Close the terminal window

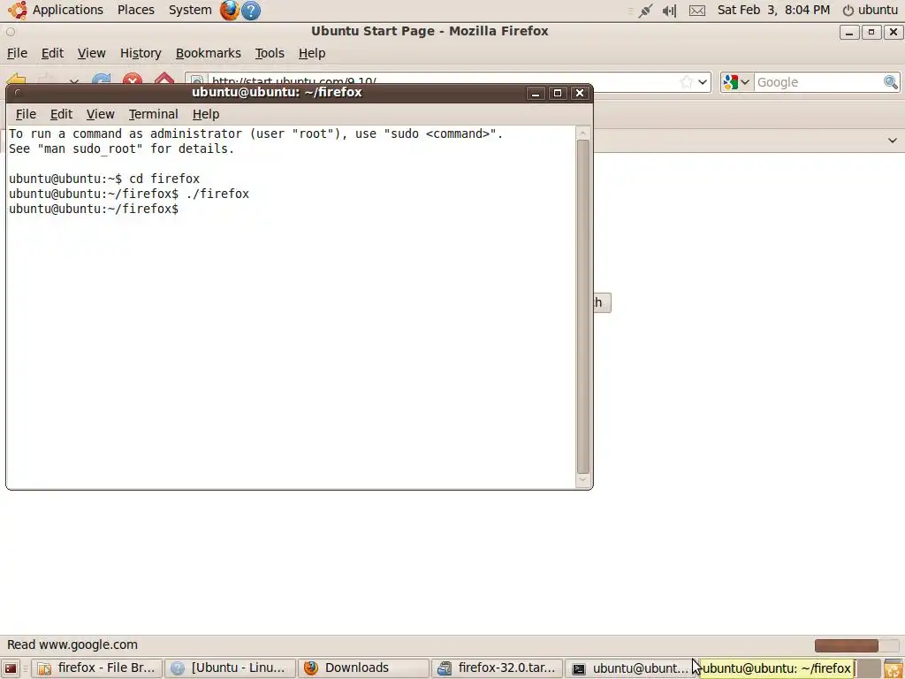(x=580, y=93)
